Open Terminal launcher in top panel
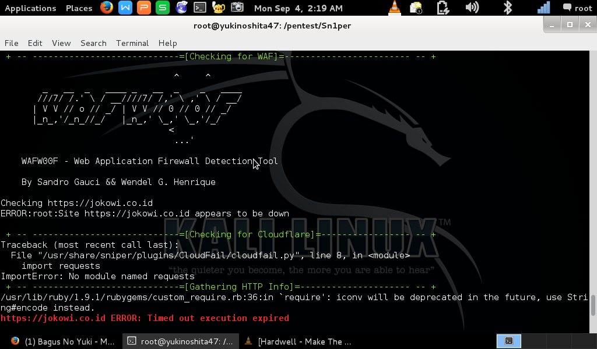 [x=200, y=8]
